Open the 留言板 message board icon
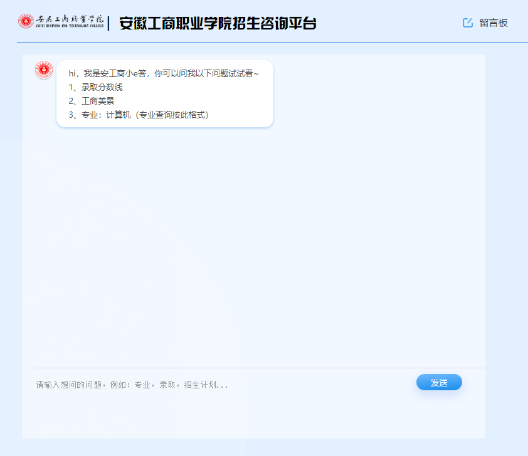This screenshot has width=528, height=456. click(468, 23)
